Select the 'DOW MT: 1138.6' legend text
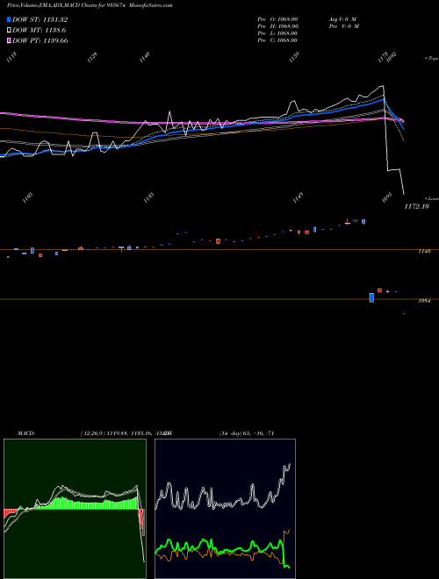Viewport: 439px width, 579px height. pos(40,31)
